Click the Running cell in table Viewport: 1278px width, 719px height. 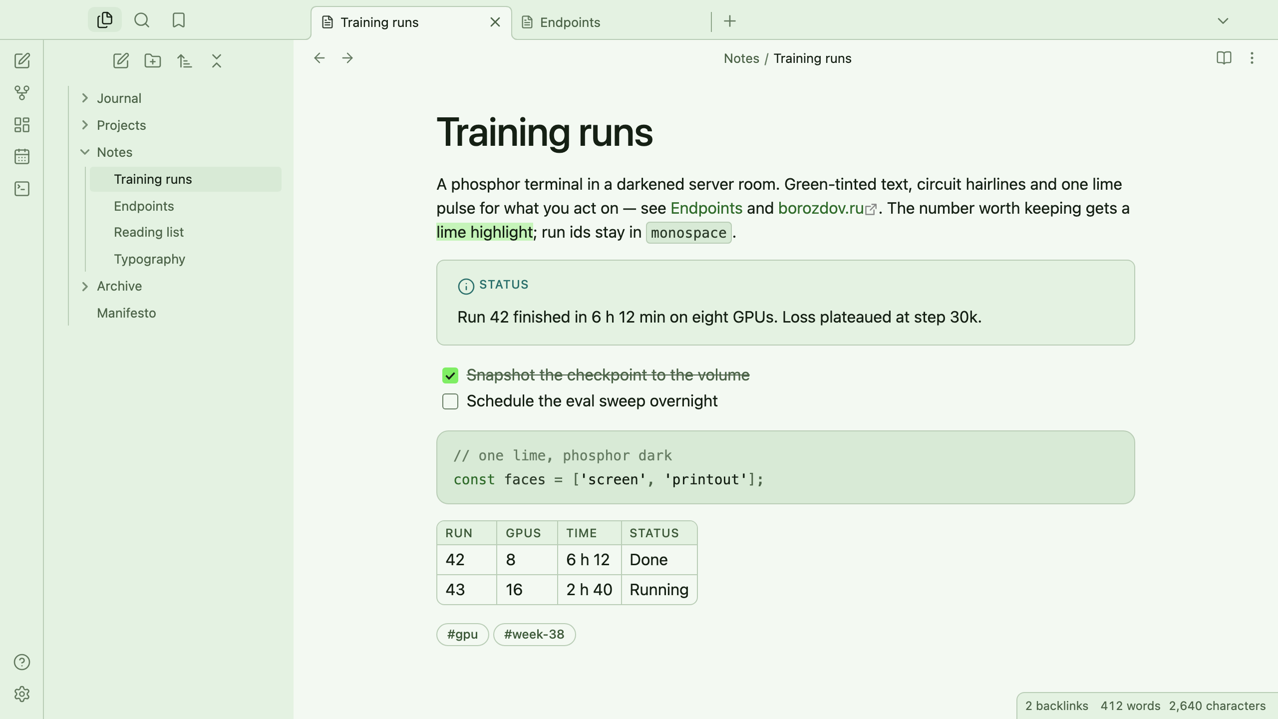[x=659, y=590]
